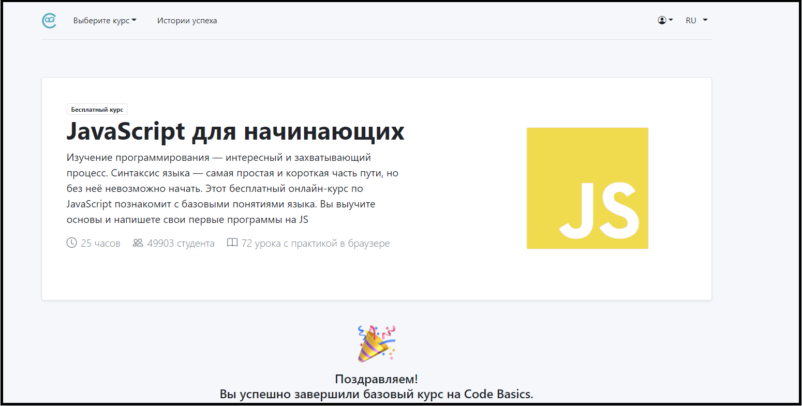Go to Истории успеха page
This screenshot has height=406, width=802.
click(187, 21)
